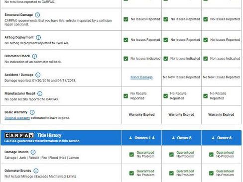Click 'No total loss reported to CARFAX' text
243x182 pixels.
pos(29,2)
